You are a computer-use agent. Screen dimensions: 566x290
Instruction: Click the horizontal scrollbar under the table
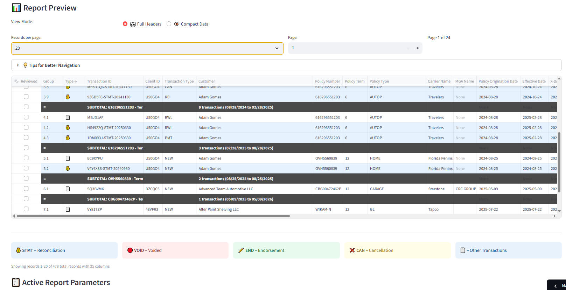(153, 216)
